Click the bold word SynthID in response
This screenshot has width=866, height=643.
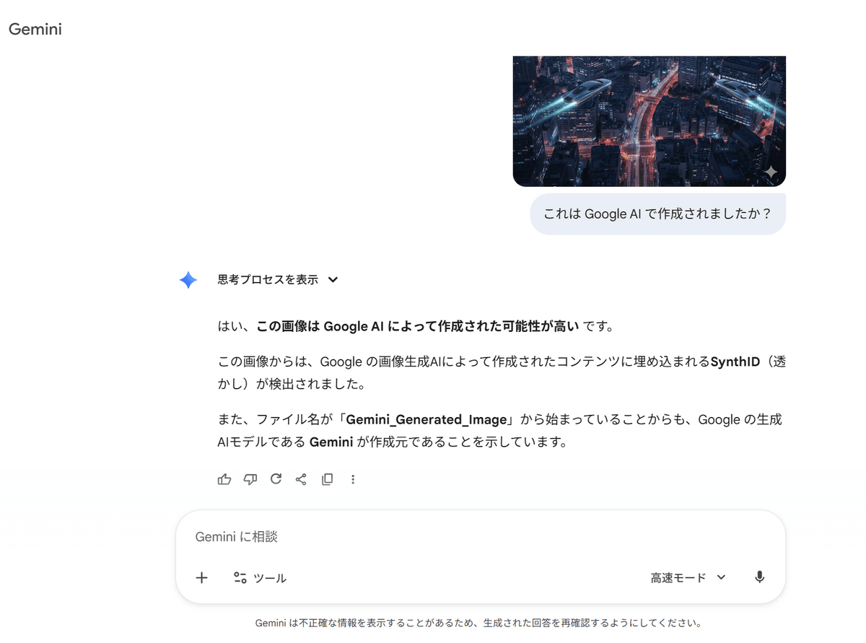tap(735, 362)
